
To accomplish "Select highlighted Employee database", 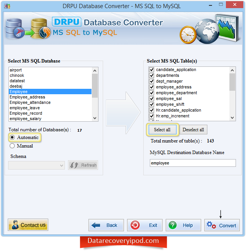I will [50, 92].
